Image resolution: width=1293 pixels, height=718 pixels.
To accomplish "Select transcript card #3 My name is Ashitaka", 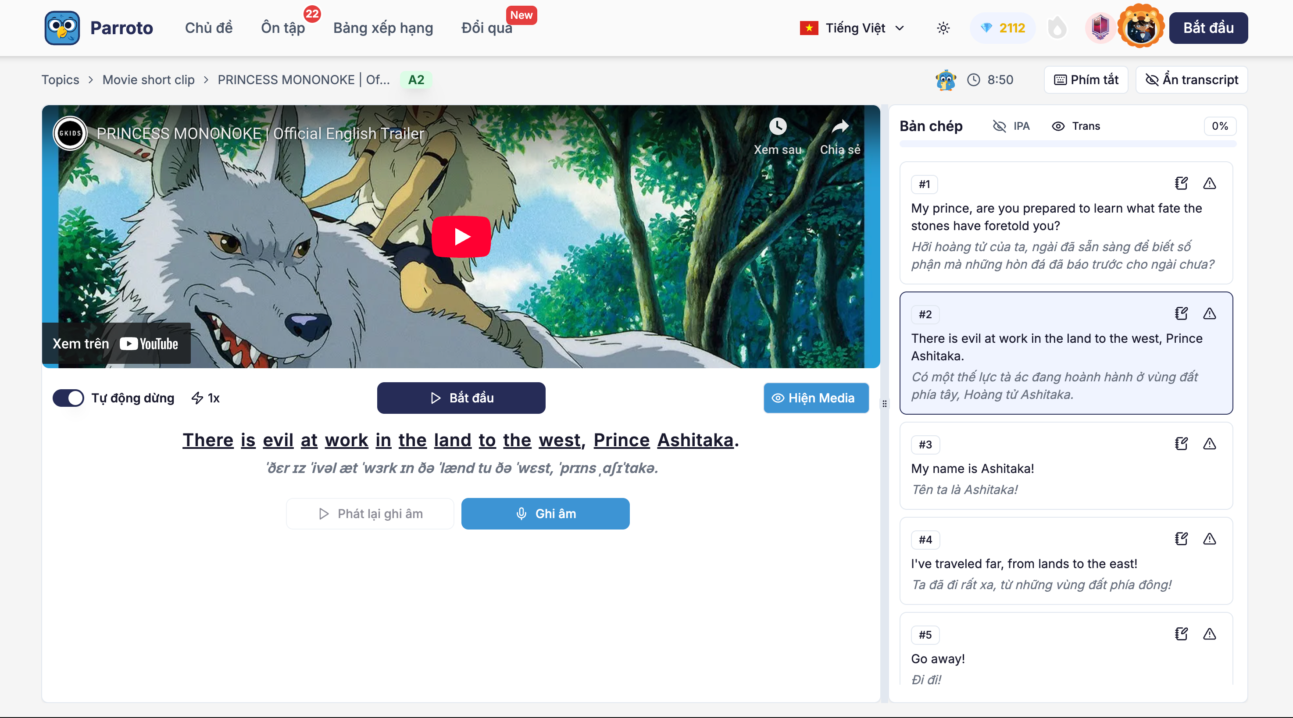I will pos(1066,466).
